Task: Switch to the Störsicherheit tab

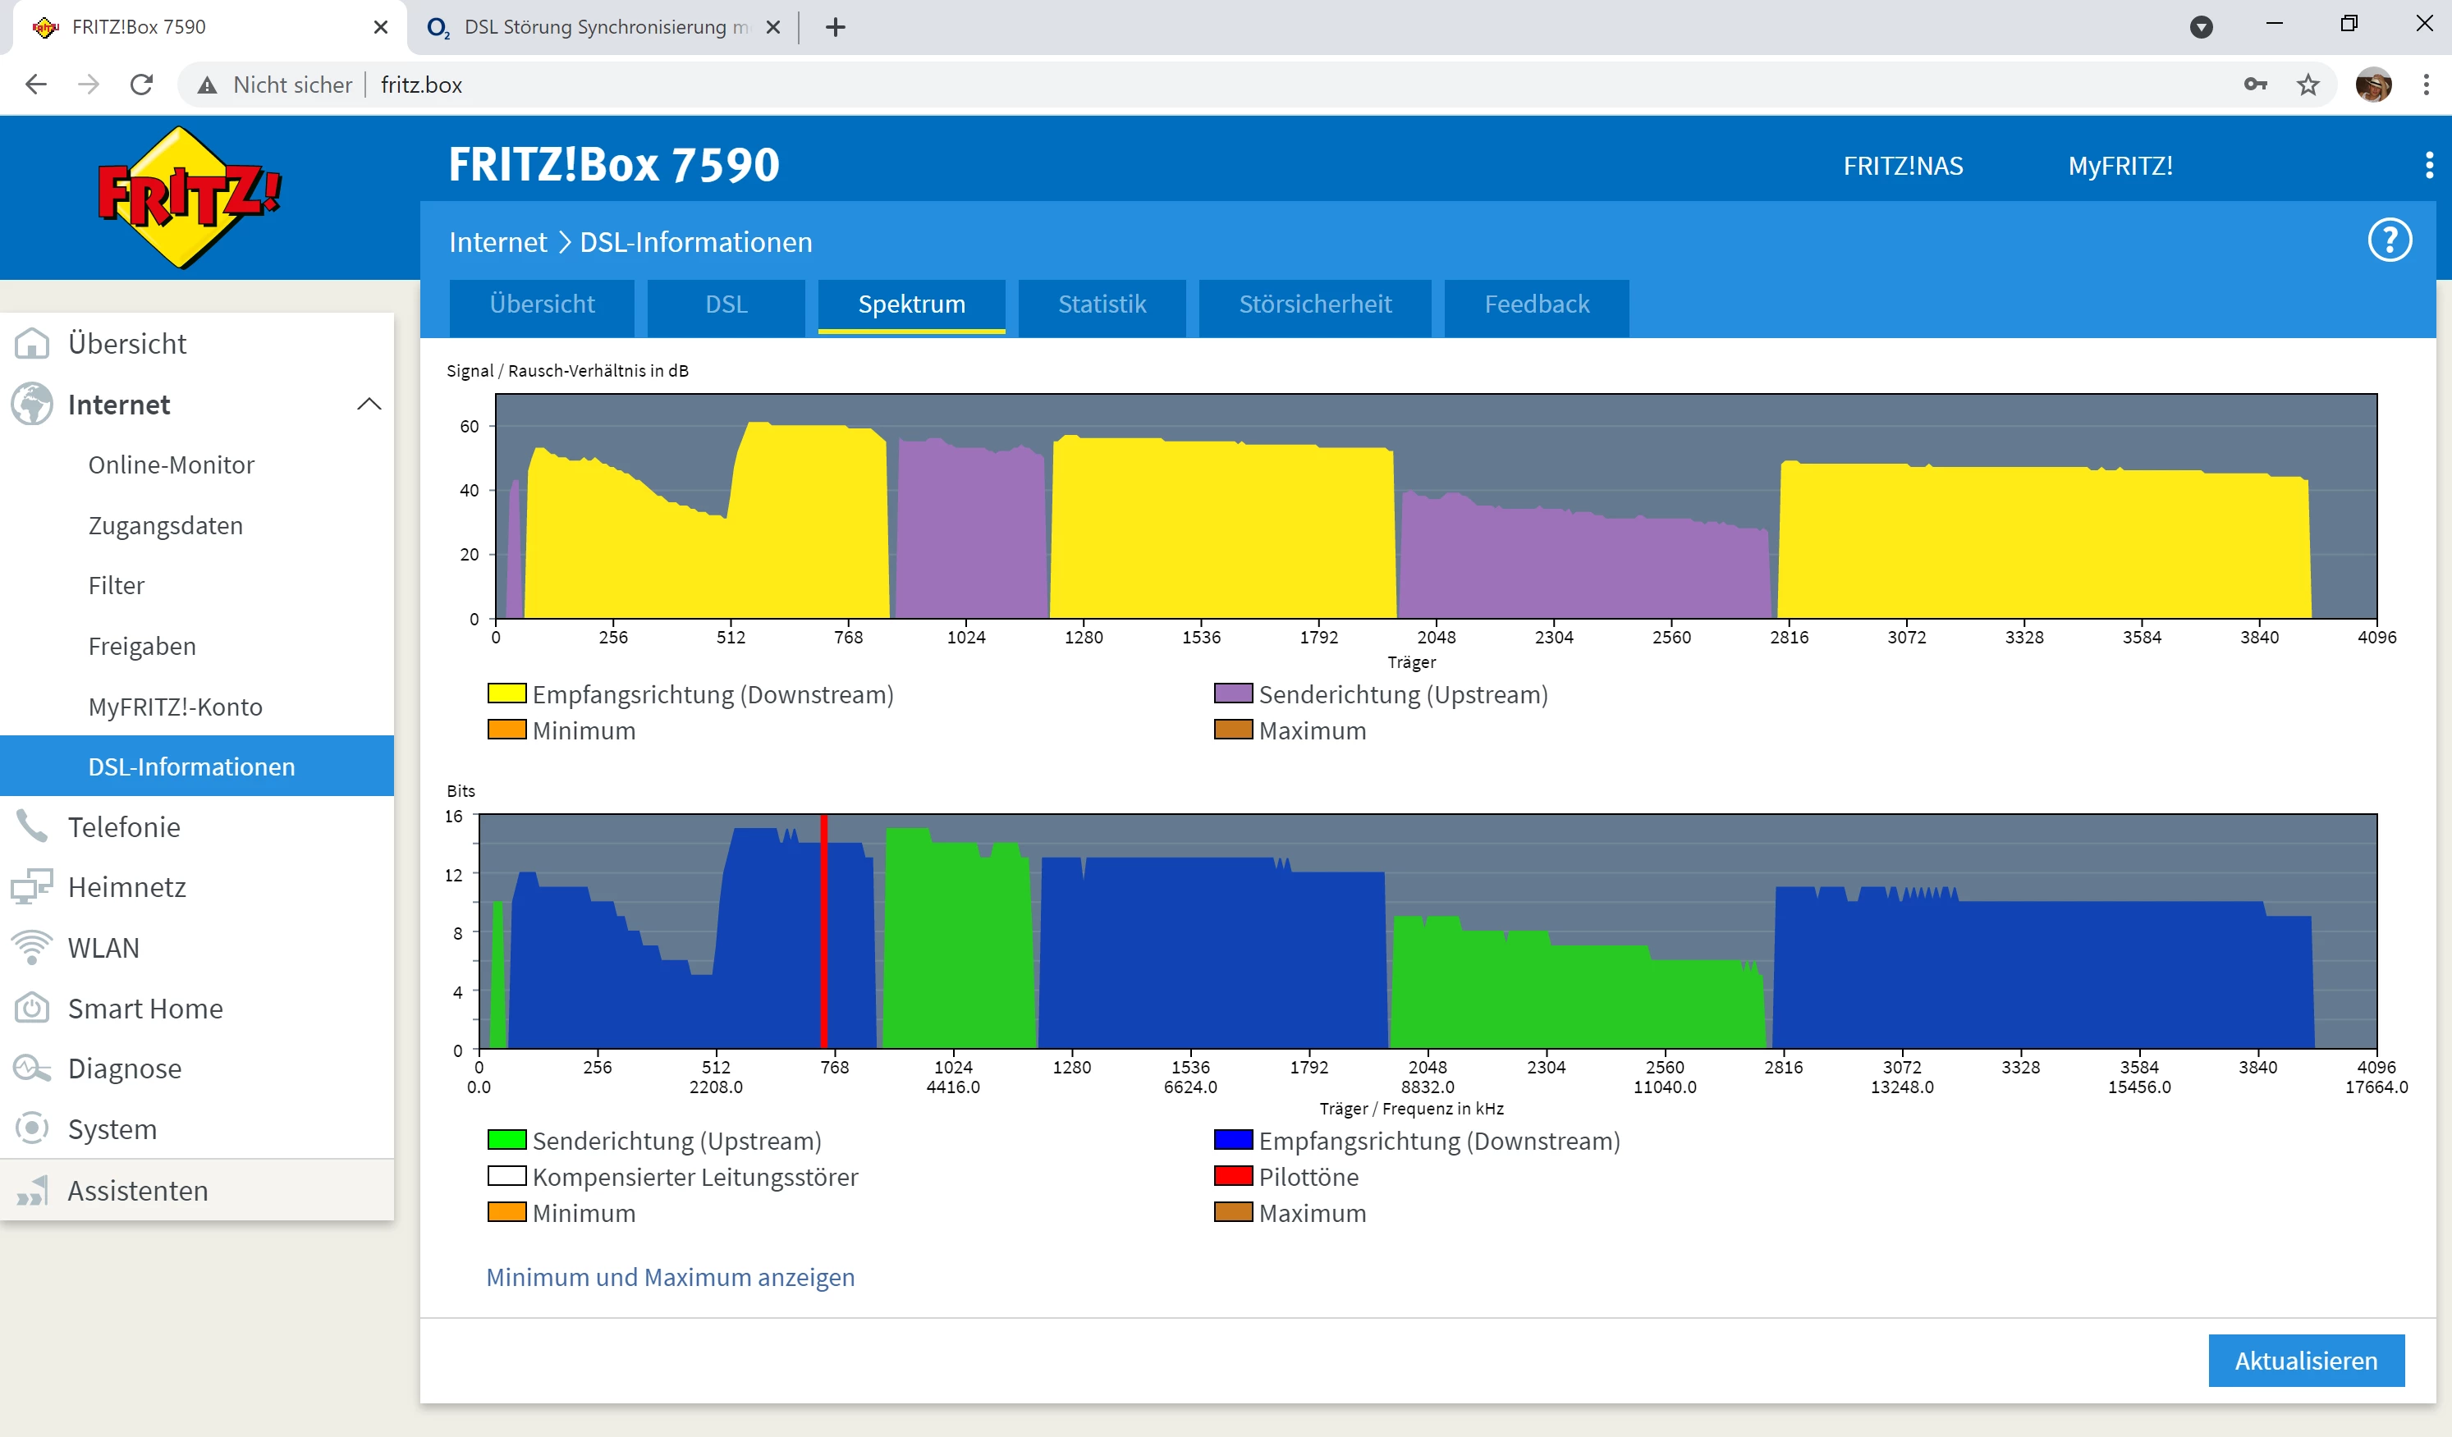Action: 1314,304
